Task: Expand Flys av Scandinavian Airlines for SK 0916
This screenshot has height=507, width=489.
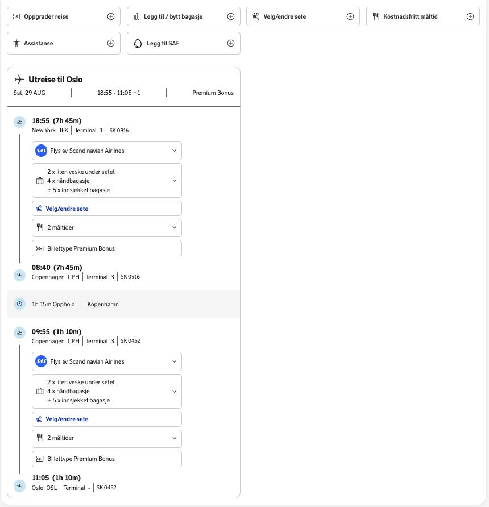Action: pyautogui.click(x=107, y=151)
